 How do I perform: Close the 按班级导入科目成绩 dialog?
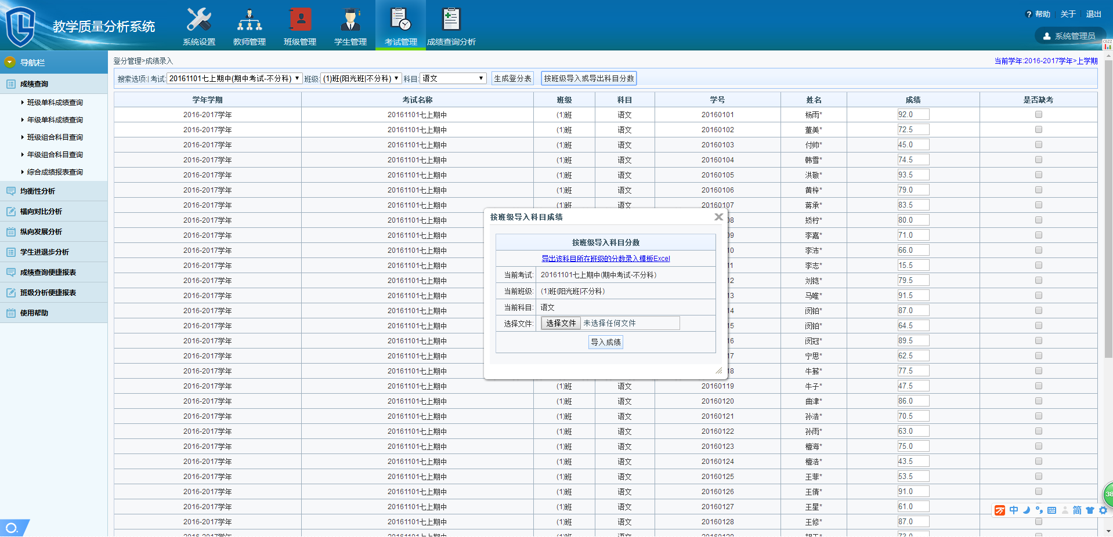[x=718, y=217]
